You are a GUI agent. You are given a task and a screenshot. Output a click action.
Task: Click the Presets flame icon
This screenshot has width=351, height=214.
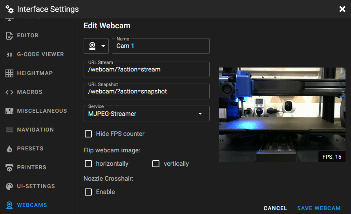[9, 149]
